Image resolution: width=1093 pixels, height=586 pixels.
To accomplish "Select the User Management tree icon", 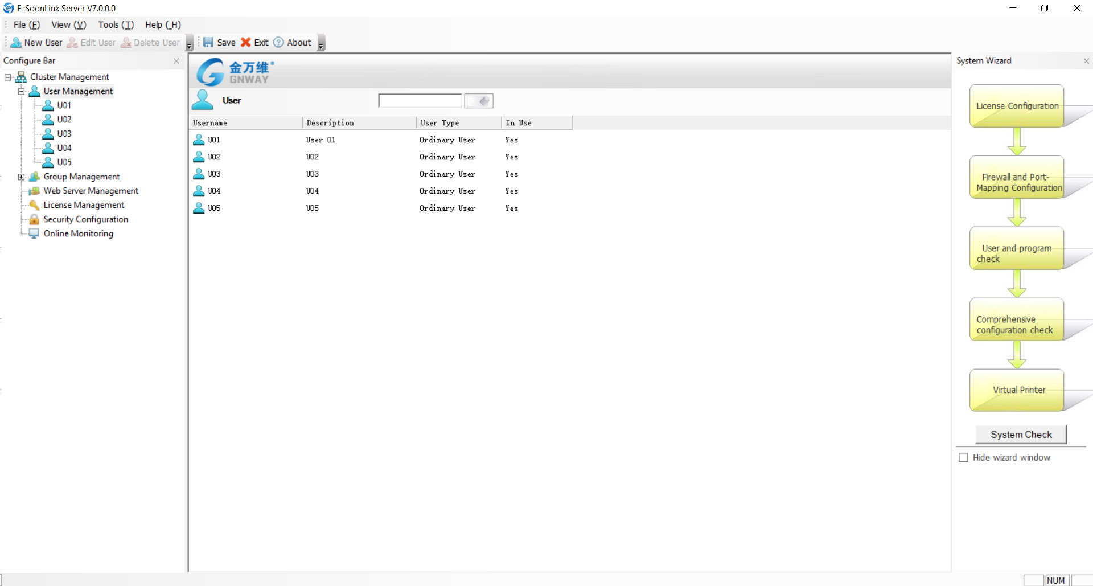I will (x=35, y=91).
